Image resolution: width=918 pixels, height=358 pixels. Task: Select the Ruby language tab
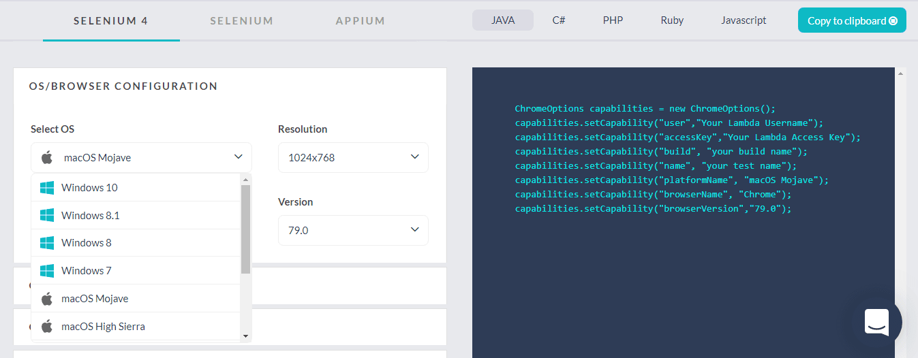click(672, 20)
